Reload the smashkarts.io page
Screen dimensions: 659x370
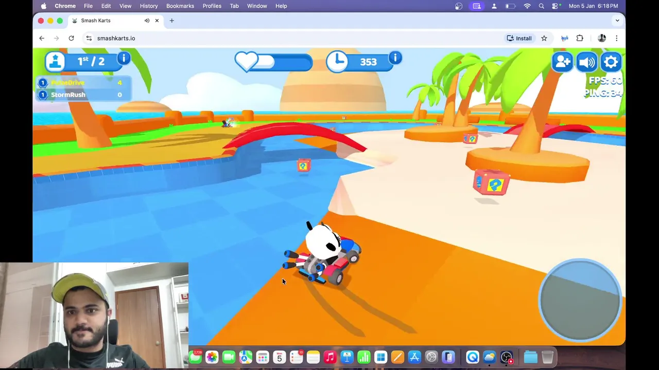pos(71,38)
